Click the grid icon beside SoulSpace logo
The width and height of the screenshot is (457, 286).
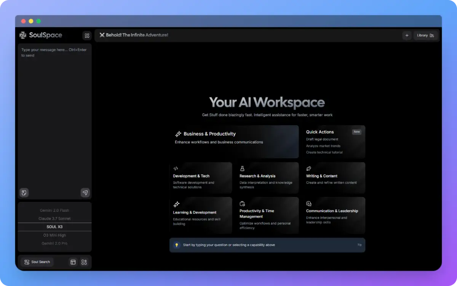pos(87,35)
